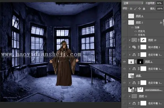The image size is (164, 108).
Task: Click balance-scale icon of 色彩平衡 directly above 图层 1
Action: [134, 55]
